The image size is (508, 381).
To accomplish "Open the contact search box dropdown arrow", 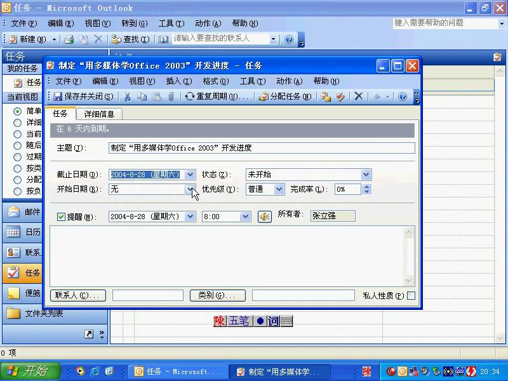I will point(273,39).
